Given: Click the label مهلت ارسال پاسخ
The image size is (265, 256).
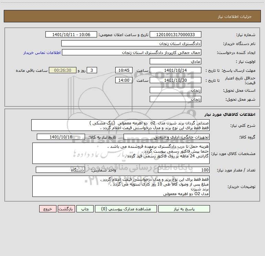Looking at the screenshot, I should (238, 70).
